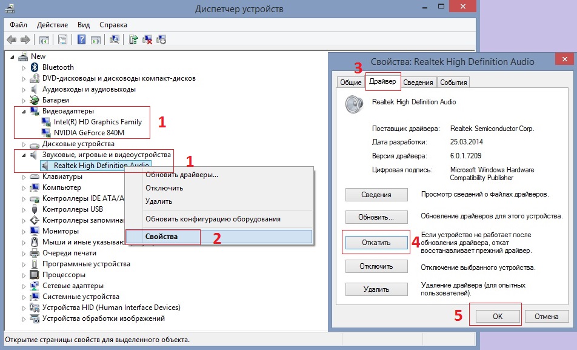Click the processor icon next to Процессоры
The height and width of the screenshot is (350, 577).
pos(35,275)
